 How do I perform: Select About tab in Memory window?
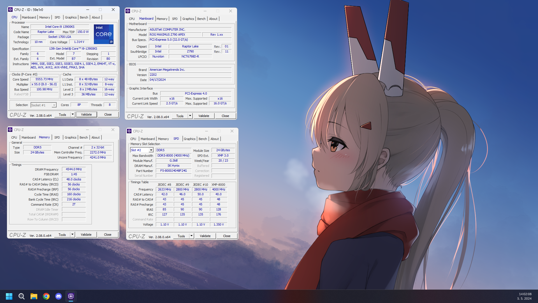(96, 137)
